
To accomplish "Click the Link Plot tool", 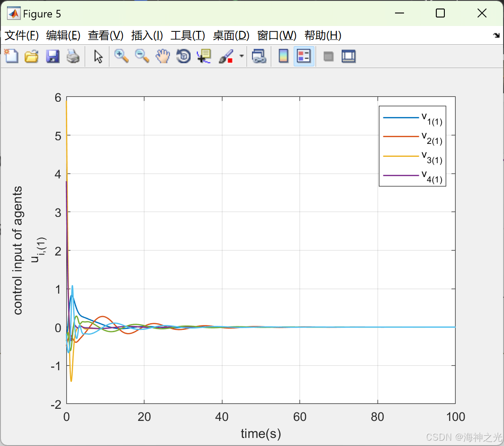I will 259,56.
